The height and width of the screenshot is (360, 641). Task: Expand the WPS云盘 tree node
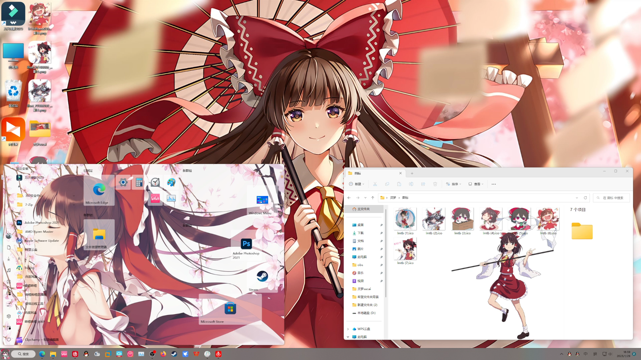(348, 329)
